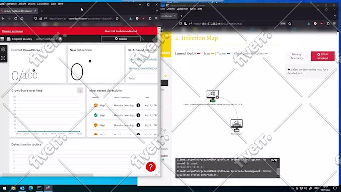The image size is (341, 192).
Task: Open info icon on second Machine Learning detection
Action: click(x=138, y=115)
